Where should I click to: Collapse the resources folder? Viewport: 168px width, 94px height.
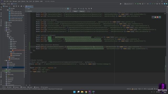[x=5, y=31]
